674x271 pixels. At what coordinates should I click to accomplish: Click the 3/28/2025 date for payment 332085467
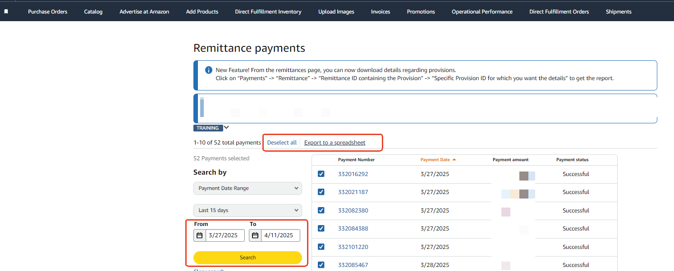coord(435,265)
